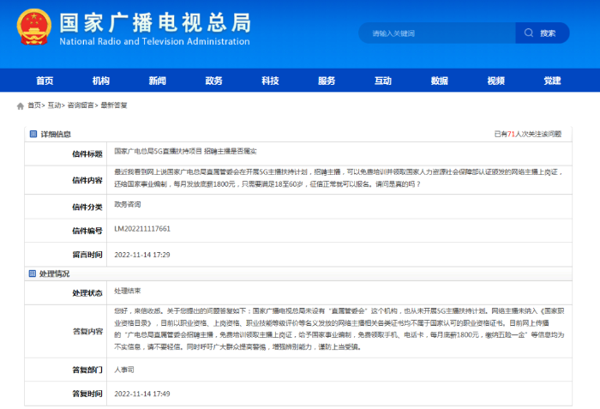600x409 pixels.
Task: Click the 详细信息 section heading
Action: [56, 134]
